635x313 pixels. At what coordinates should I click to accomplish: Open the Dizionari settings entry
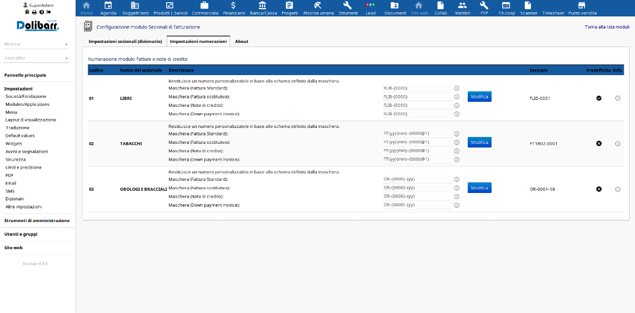pos(15,199)
